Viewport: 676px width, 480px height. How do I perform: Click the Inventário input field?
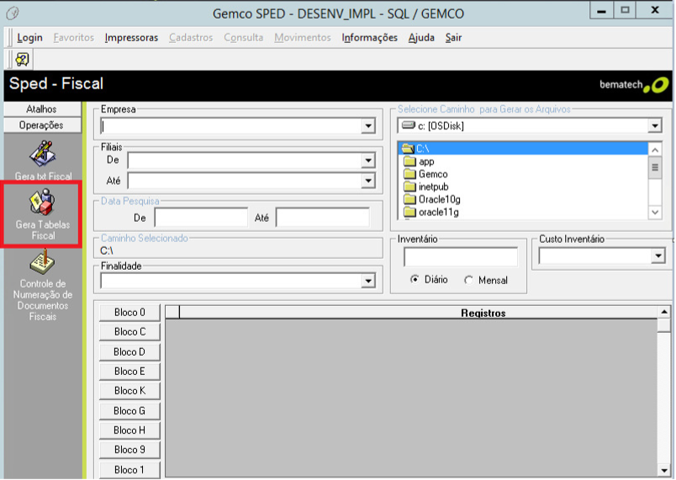point(461,257)
